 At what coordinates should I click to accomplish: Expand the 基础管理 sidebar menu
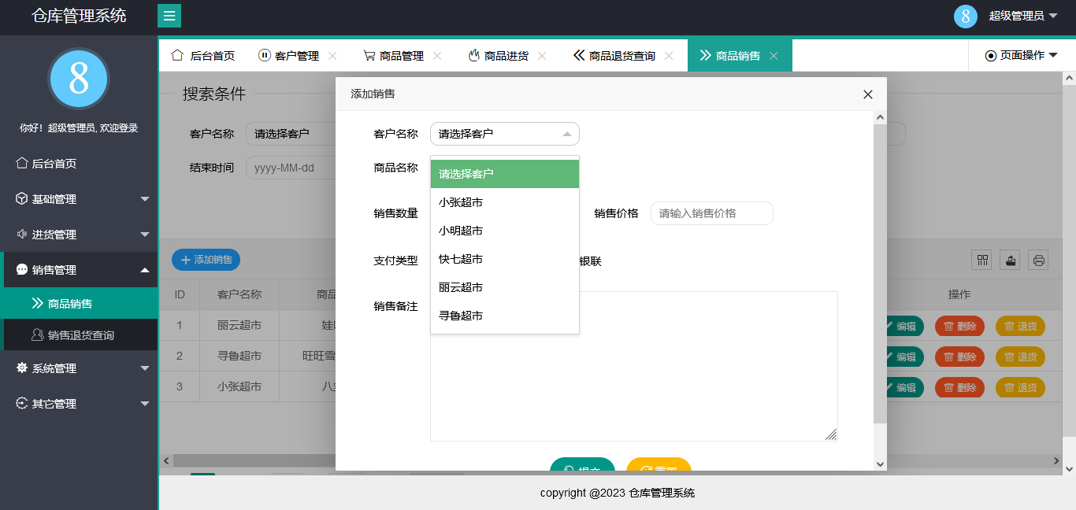[x=79, y=199]
